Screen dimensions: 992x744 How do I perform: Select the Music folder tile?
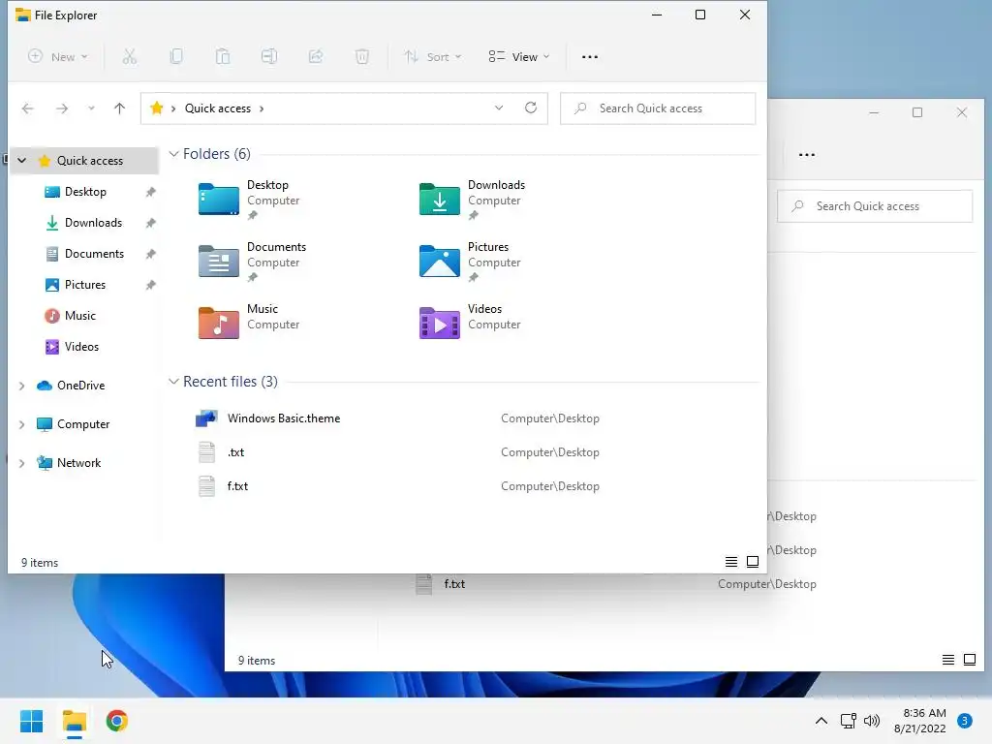pos(249,322)
